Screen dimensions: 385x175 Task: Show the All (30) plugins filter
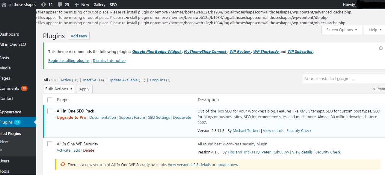49,80
